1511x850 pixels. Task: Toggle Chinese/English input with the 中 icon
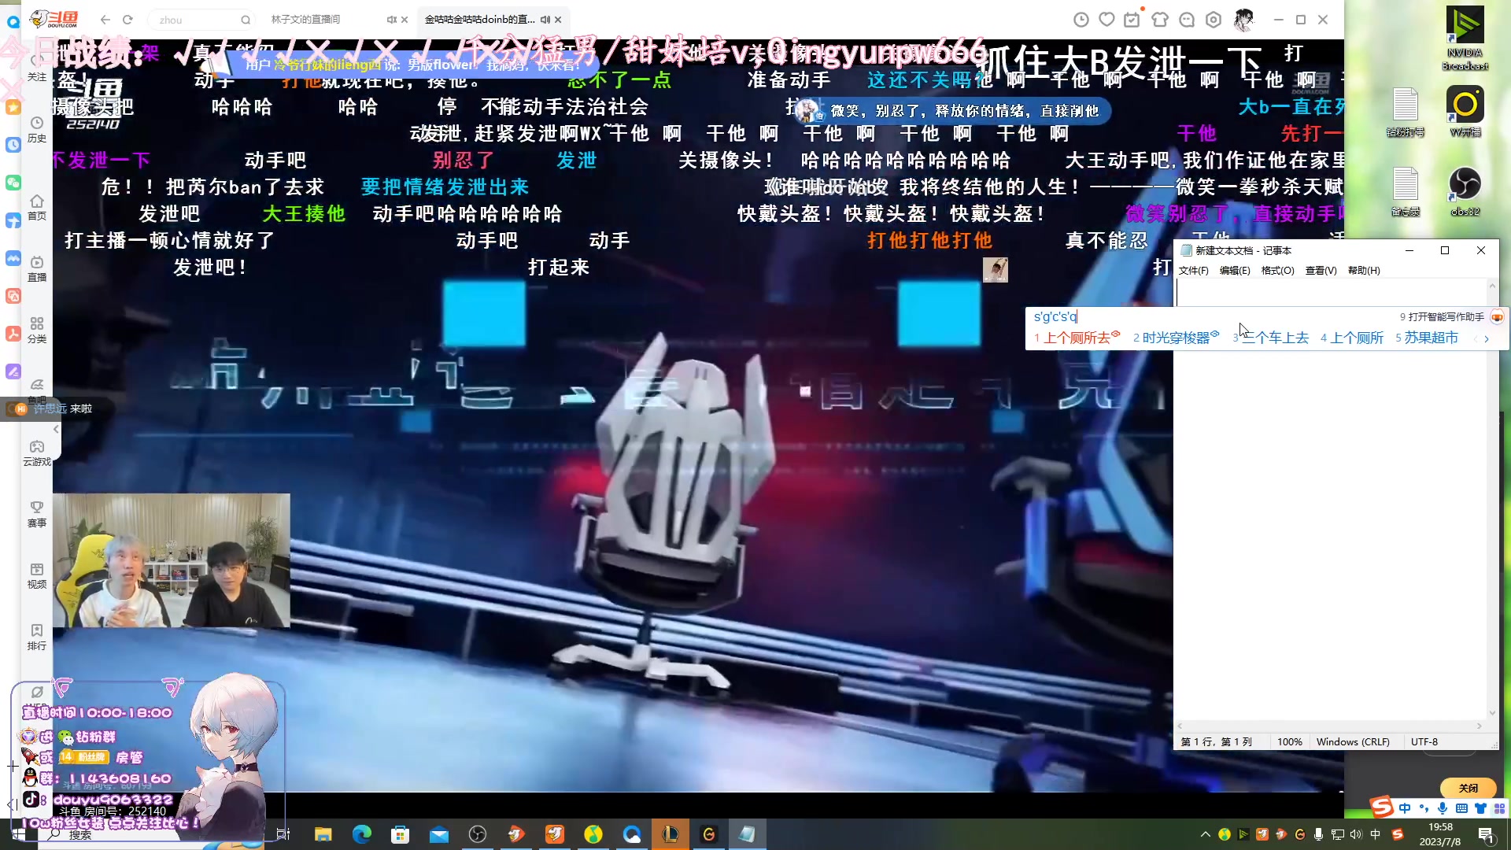(x=1405, y=808)
